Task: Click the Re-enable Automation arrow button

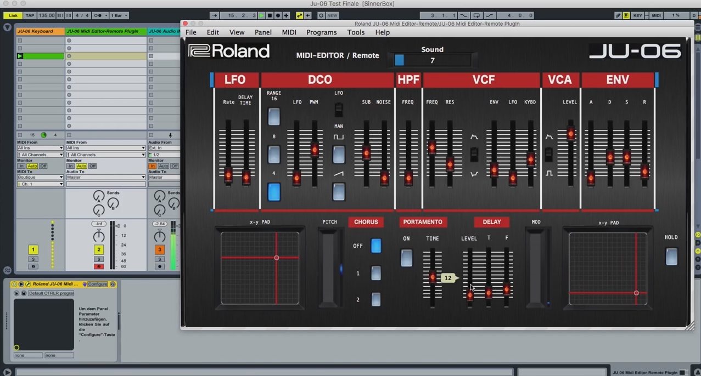Action: (308, 15)
